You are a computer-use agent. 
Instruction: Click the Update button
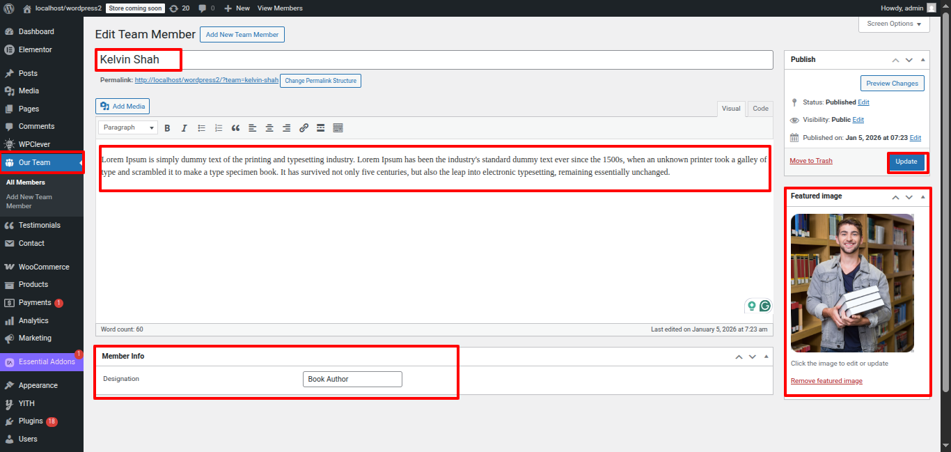pyautogui.click(x=906, y=162)
